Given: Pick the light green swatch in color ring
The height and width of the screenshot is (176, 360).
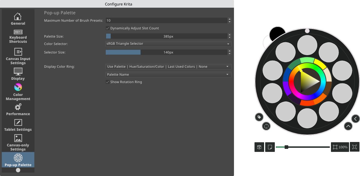Looking at the screenshot, I should [307, 60].
